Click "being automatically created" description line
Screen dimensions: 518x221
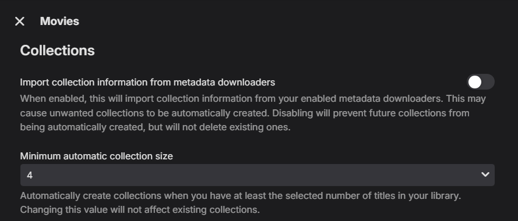point(155,127)
